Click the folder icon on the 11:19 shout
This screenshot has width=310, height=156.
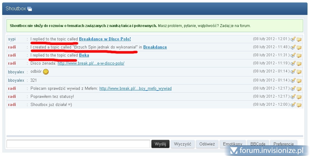[x=299, y=64]
